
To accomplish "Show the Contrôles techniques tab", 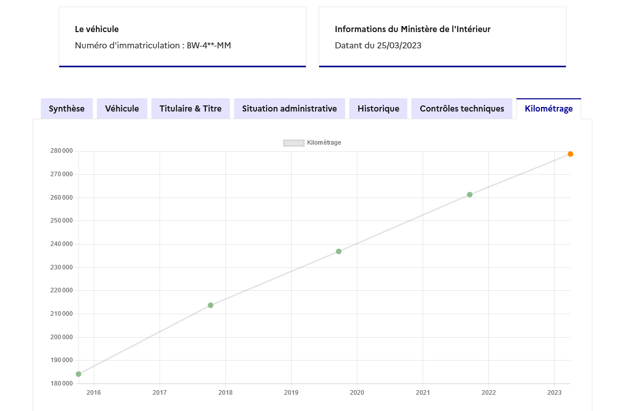I will [462, 108].
